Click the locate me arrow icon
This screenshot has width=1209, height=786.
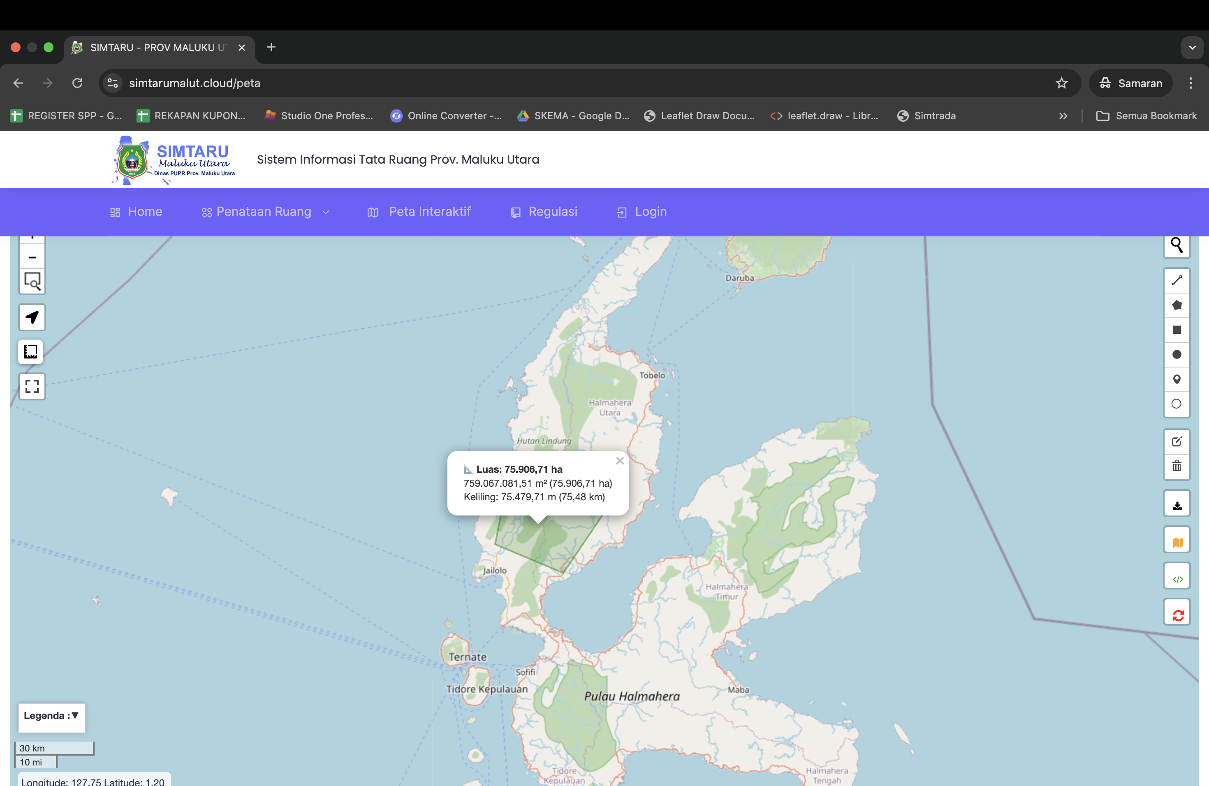pos(32,317)
